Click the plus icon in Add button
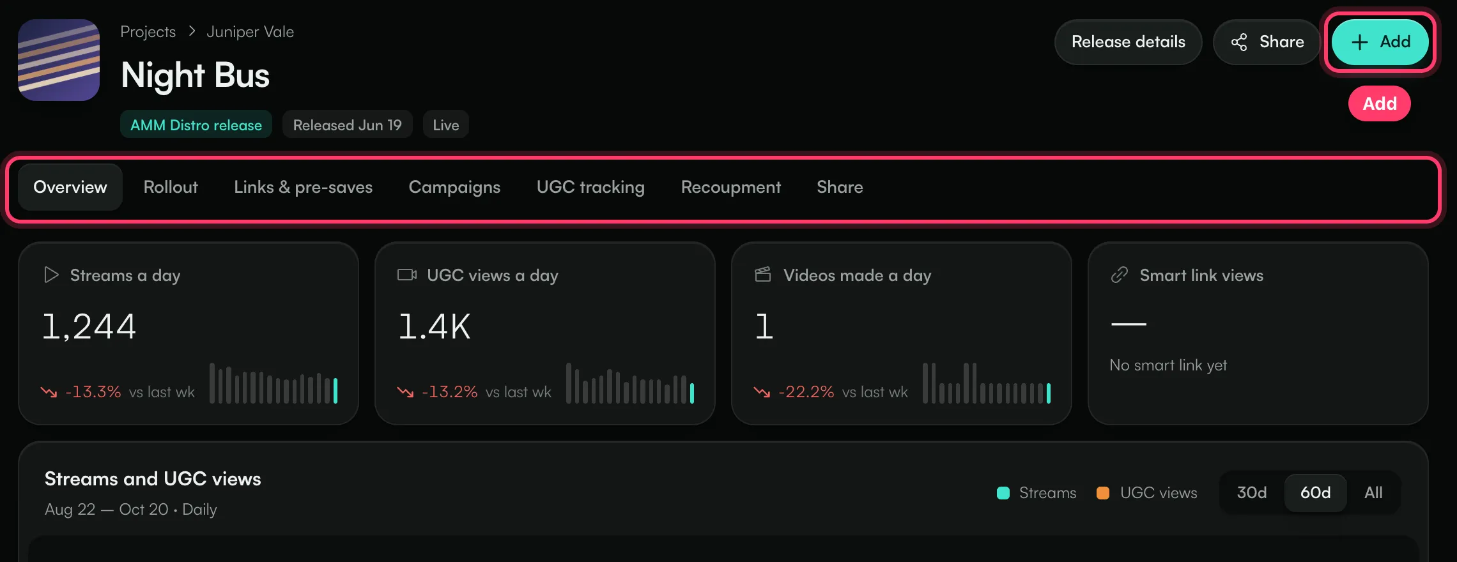 pyautogui.click(x=1359, y=42)
